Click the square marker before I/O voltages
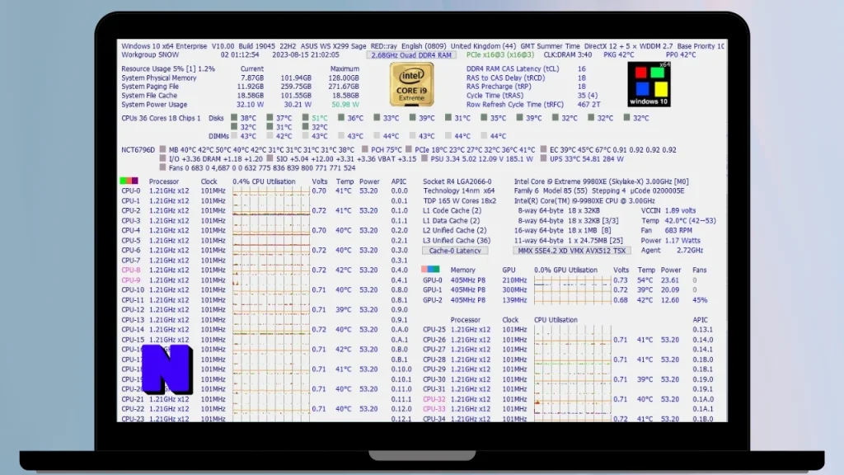The image size is (844, 475). [162, 158]
